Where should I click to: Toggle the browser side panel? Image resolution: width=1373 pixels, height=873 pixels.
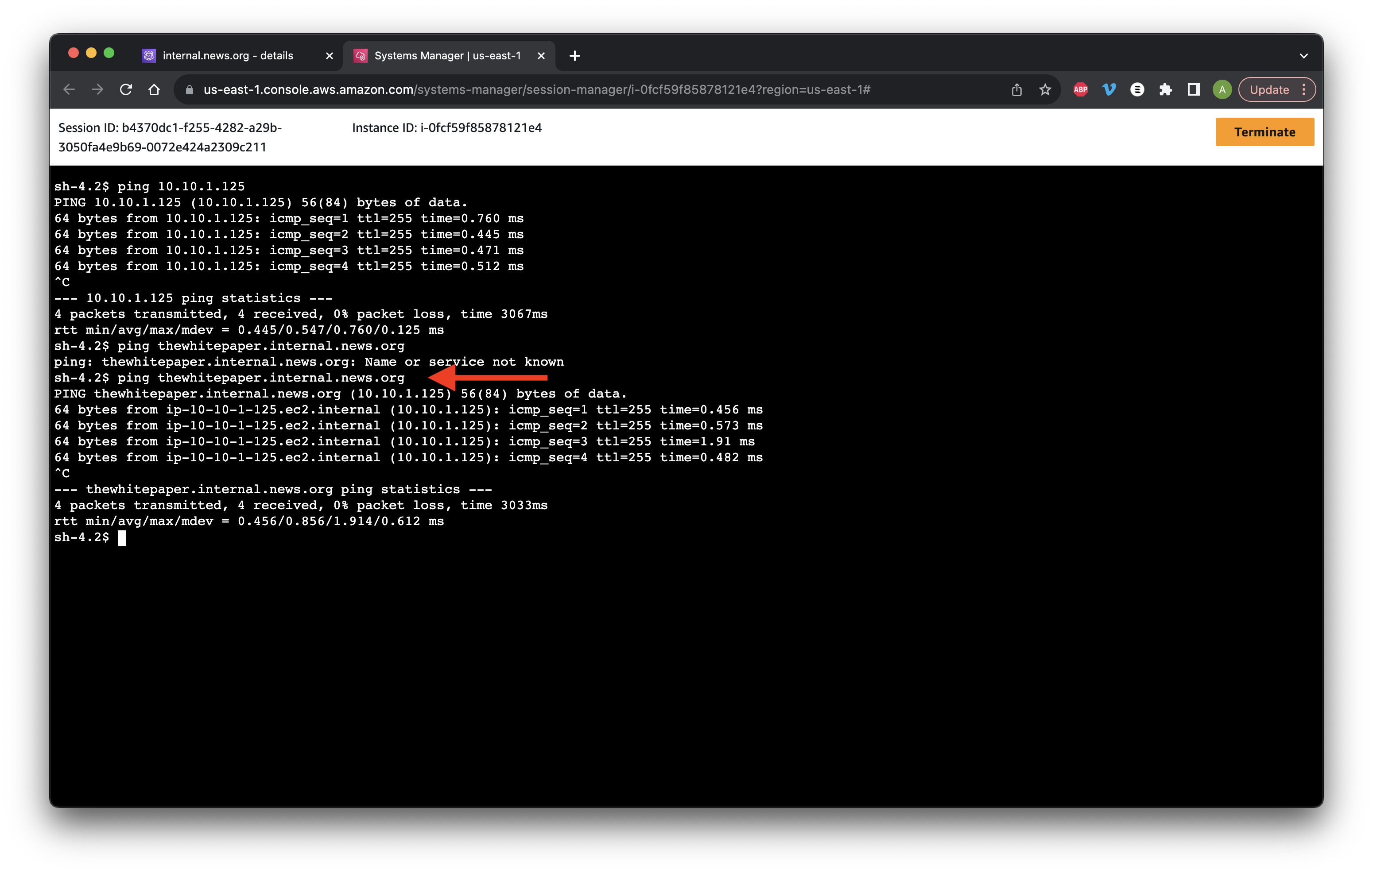pos(1193,89)
